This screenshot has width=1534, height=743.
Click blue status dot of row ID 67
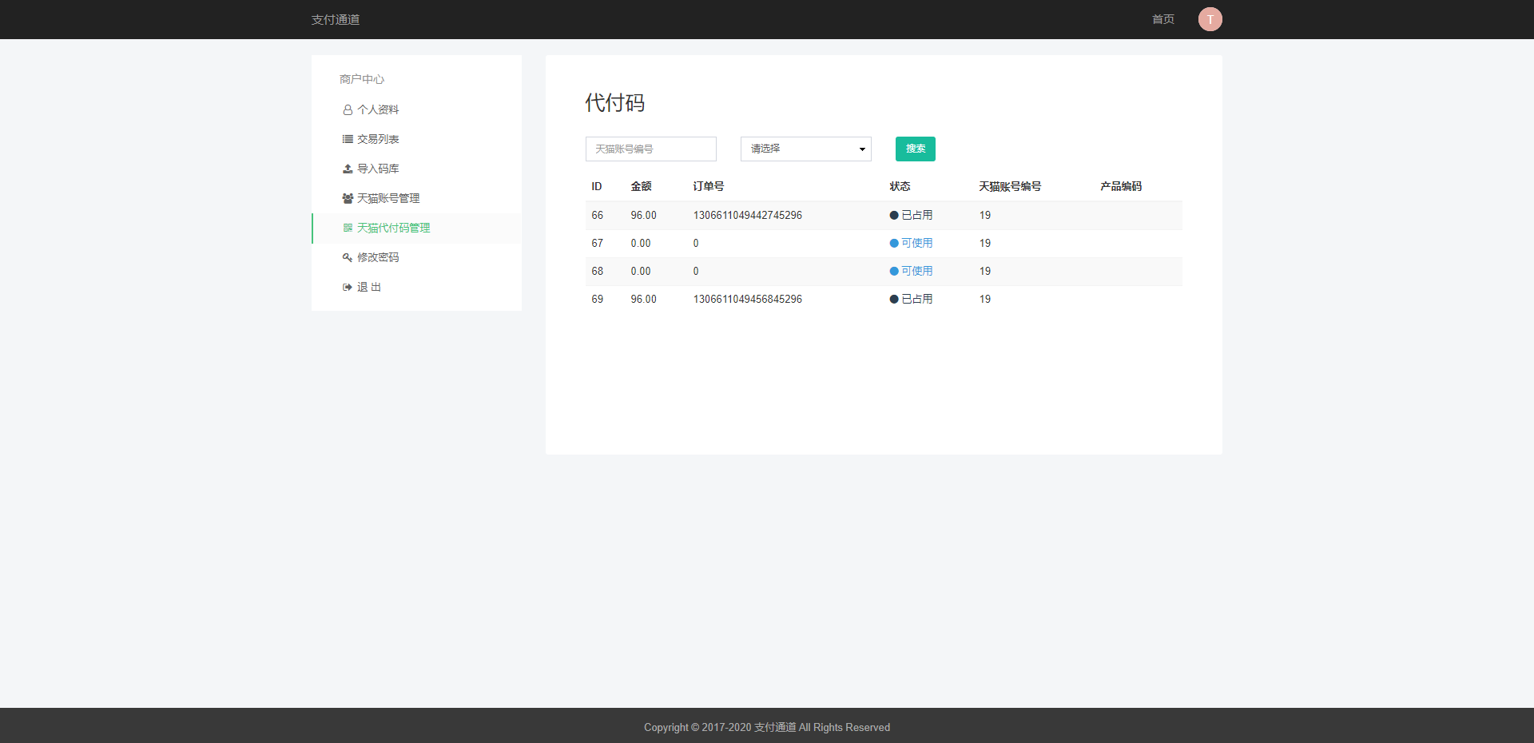pos(894,244)
